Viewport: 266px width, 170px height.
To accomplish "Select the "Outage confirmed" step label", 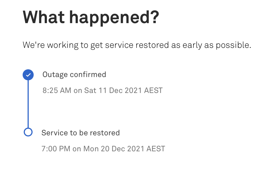I will (x=74, y=75).
